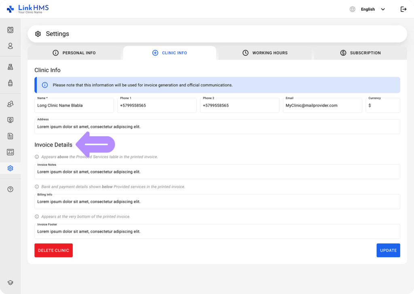Viewport: 414px width, 294px height.
Task: Open the invoice document icon
Action: [10, 136]
